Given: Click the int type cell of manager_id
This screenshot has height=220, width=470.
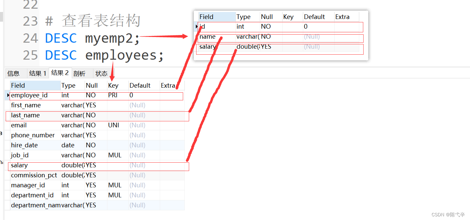Looking at the screenshot, I should pos(73,185).
